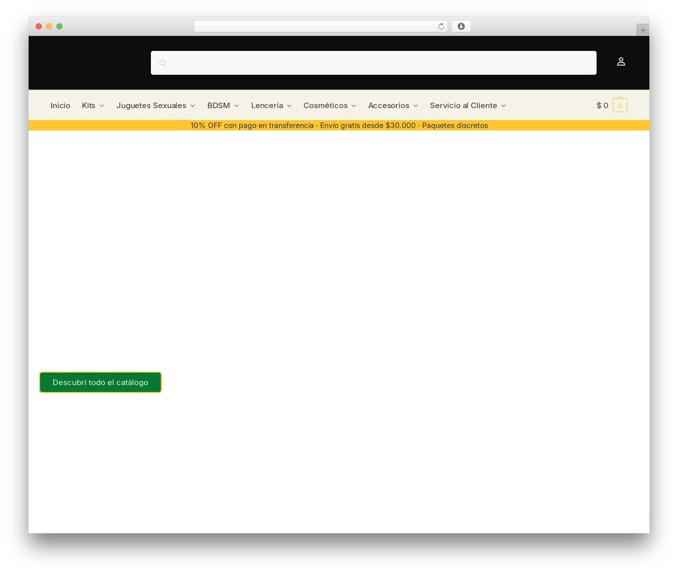Expand the Lencería submenu chevron
Image resolution: width=678 pixels, height=574 pixels.
289,106
